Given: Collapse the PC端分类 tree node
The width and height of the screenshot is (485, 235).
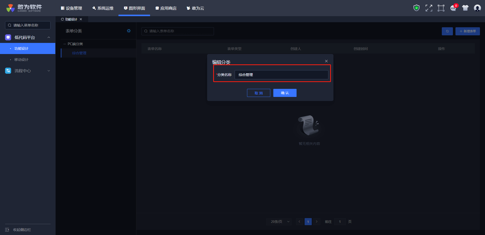Looking at the screenshot, I should click(x=65, y=44).
